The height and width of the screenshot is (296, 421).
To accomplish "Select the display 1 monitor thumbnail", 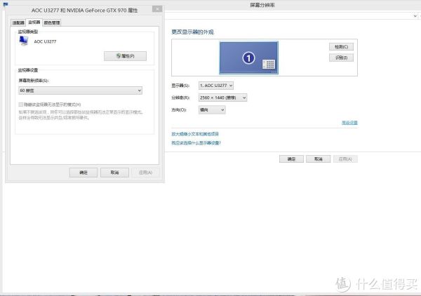I will click(248, 58).
